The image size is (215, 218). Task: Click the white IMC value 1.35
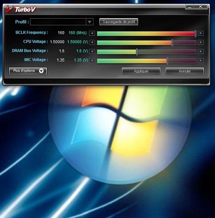pos(61,60)
